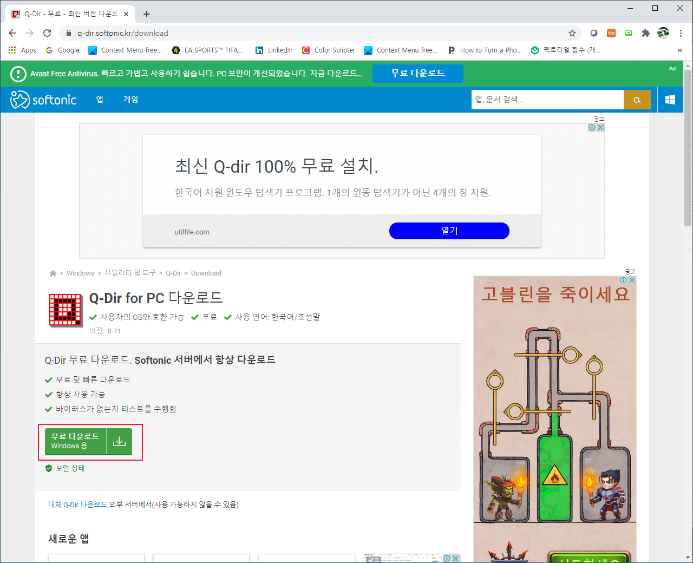This screenshot has width=693, height=563.
Task: Close the Q-Dir browser tab
Action: [x=127, y=14]
